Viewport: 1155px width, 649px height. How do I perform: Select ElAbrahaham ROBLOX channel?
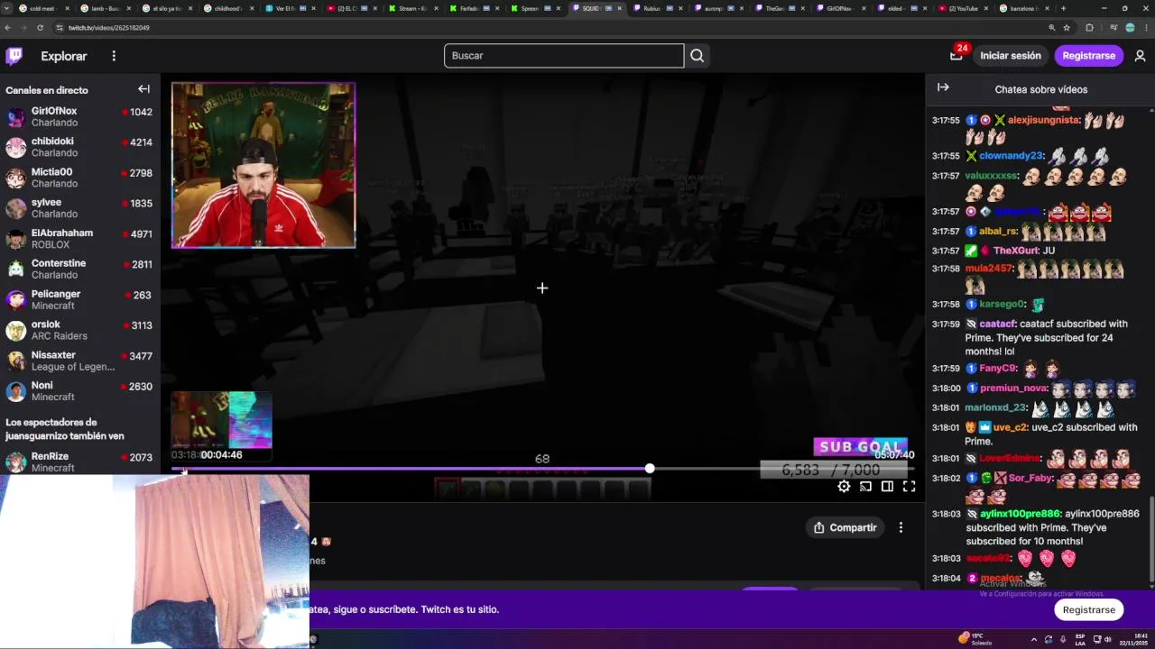[x=79, y=239]
